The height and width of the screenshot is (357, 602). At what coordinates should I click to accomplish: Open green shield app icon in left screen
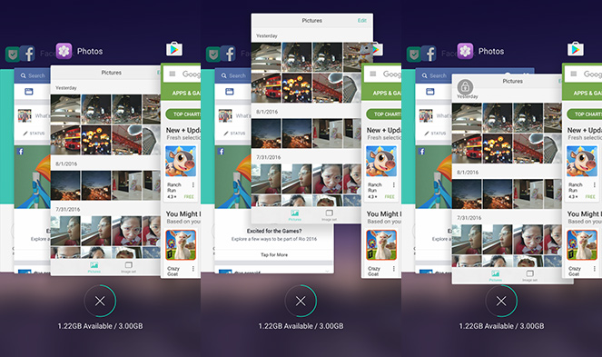click(x=13, y=55)
